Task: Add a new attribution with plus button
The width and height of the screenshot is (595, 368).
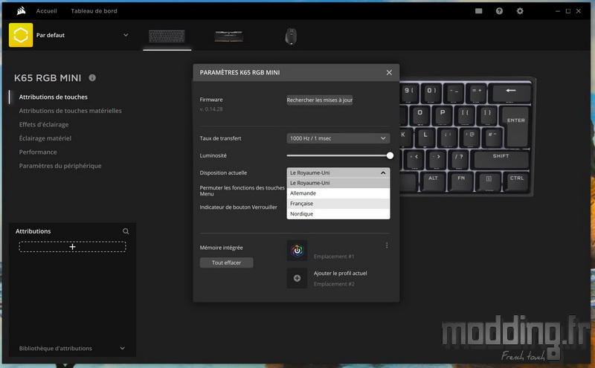Action: (72, 247)
